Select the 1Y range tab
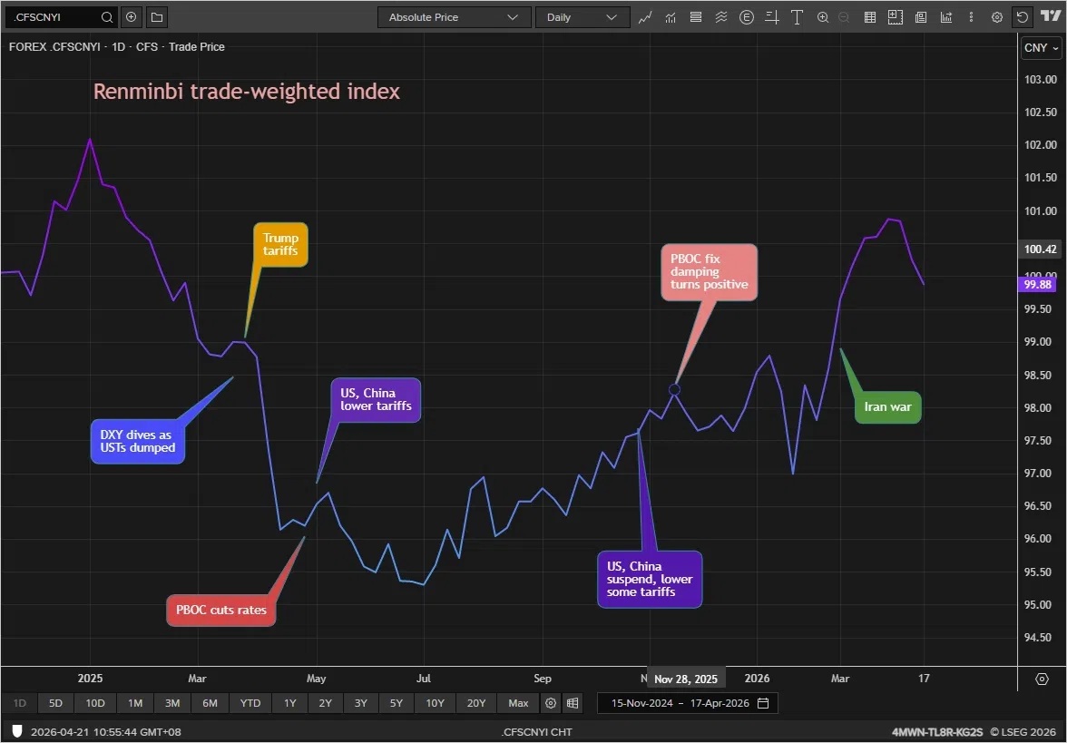 289,703
